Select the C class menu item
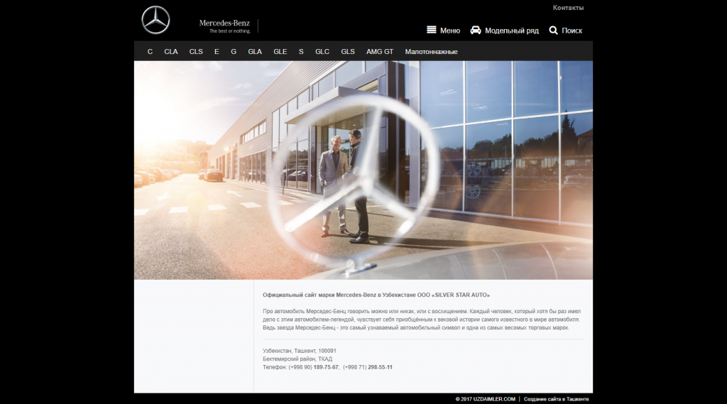The width and height of the screenshot is (727, 404). tap(150, 52)
